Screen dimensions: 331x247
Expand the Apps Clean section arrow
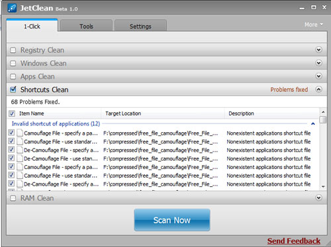coord(318,76)
